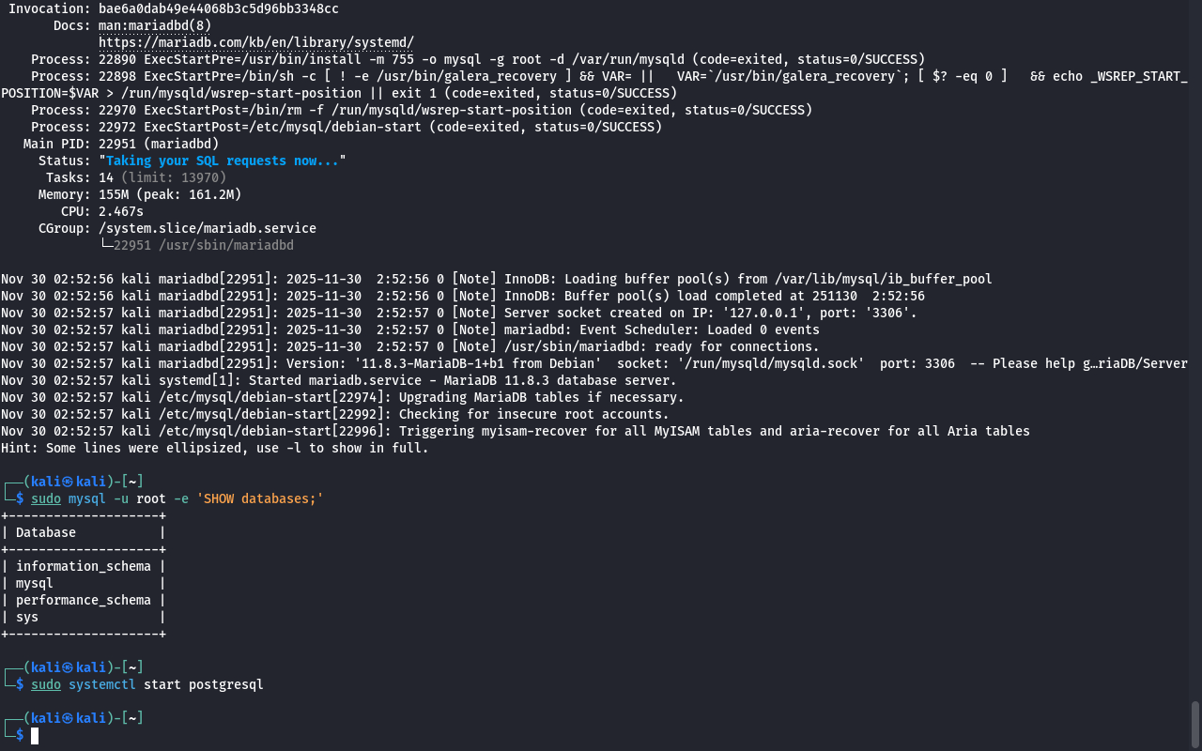
Task: Click the 'Taking your SQL requests now...' status
Action: (222, 161)
